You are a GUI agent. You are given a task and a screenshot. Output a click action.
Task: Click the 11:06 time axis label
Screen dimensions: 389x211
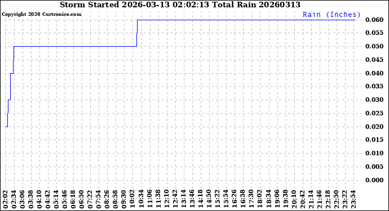pos(149,199)
